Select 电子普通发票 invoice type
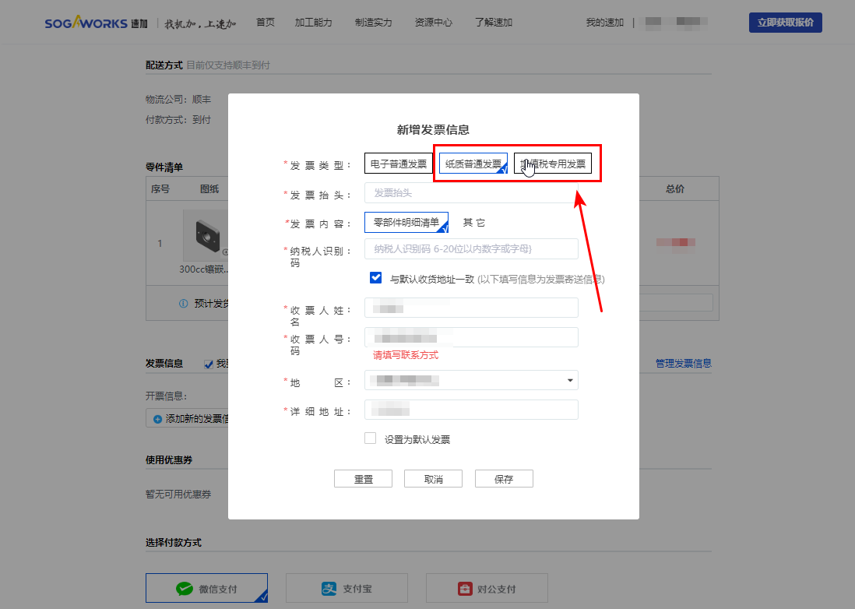Image resolution: width=855 pixels, height=609 pixels. click(x=398, y=164)
